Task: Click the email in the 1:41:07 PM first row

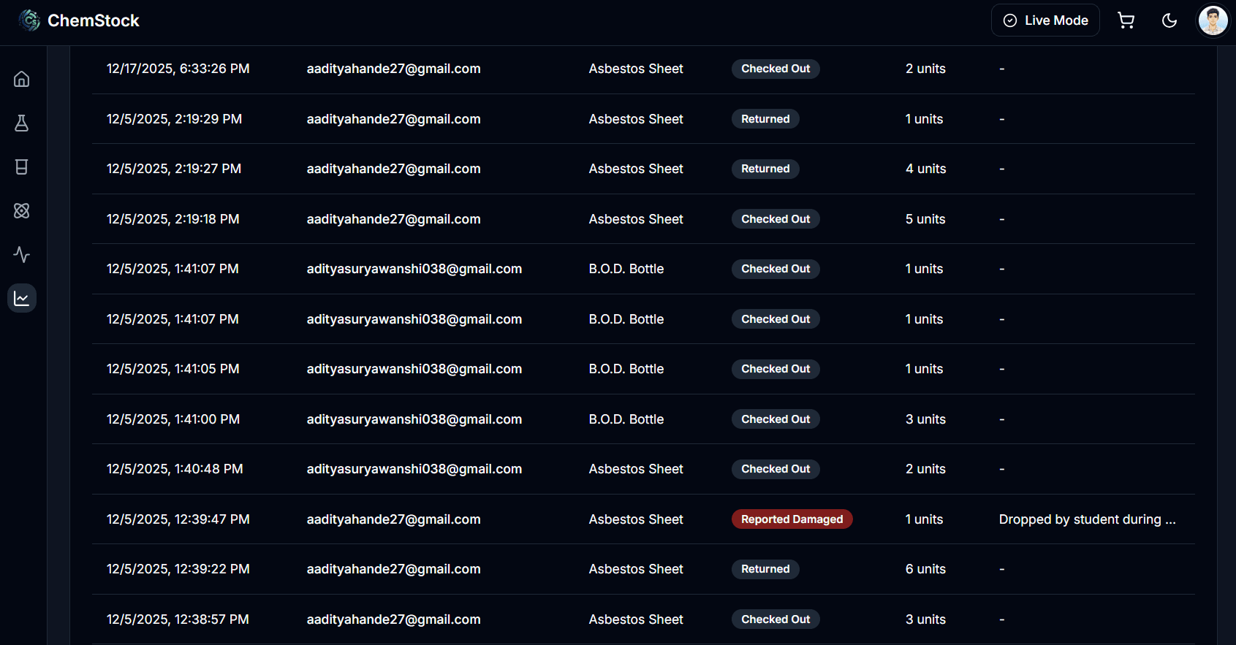Action: (x=414, y=269)
